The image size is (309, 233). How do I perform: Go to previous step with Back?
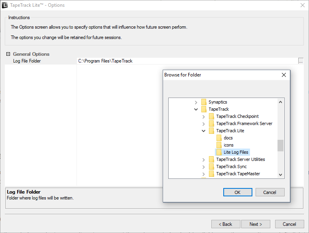tap(226, 224)
